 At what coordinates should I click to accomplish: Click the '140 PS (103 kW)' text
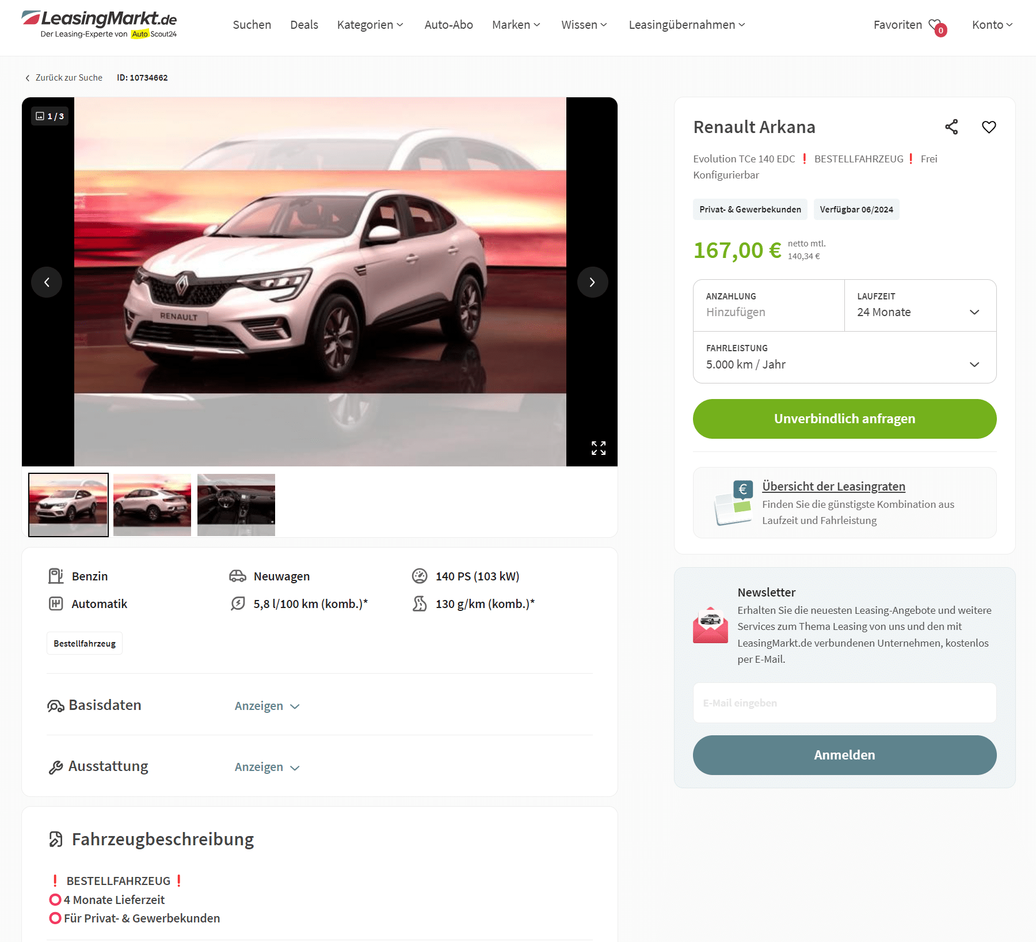tap(477, 576)
